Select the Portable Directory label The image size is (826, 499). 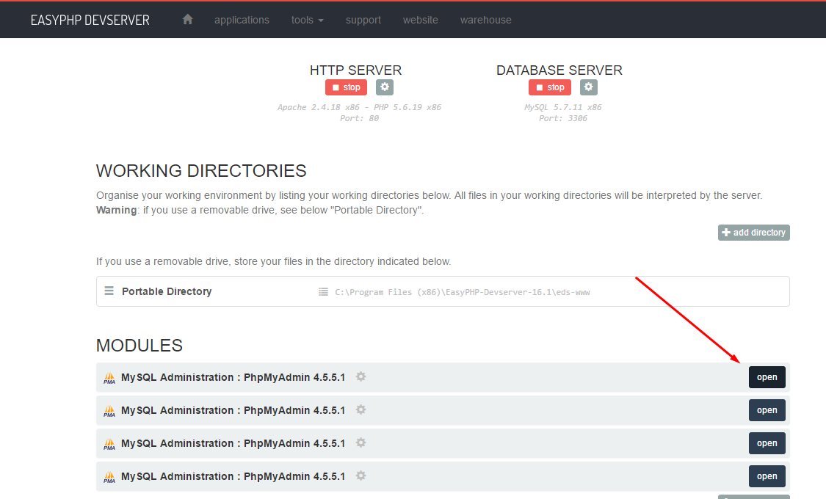pyautogui.click(x=167, y=291)
